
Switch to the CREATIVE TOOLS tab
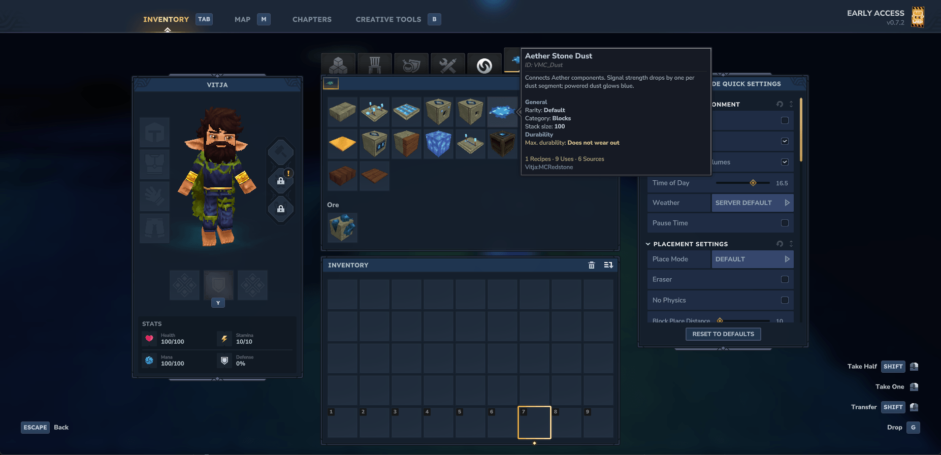tap(388, 19)
